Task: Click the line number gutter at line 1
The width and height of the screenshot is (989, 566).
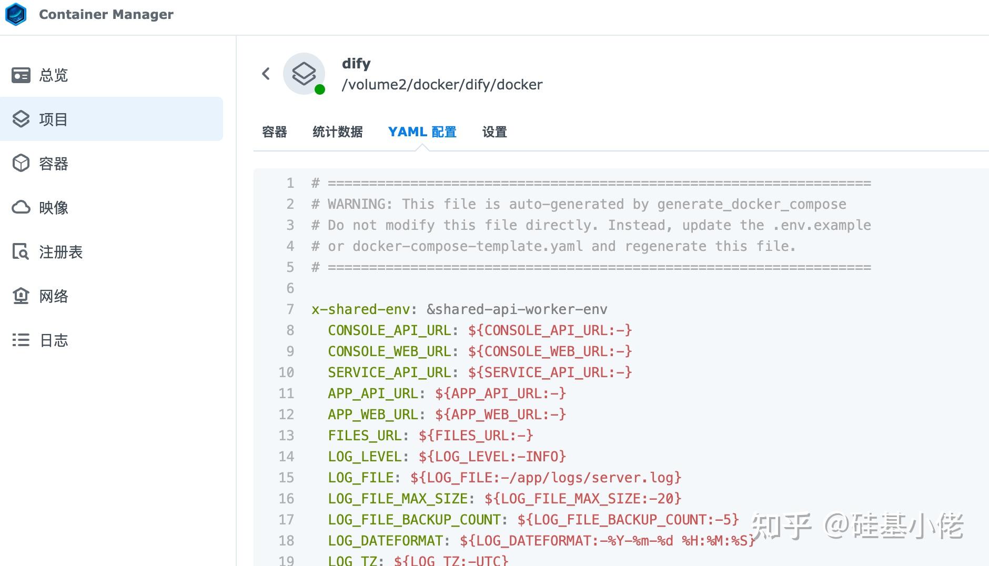Action: [290, 183]
